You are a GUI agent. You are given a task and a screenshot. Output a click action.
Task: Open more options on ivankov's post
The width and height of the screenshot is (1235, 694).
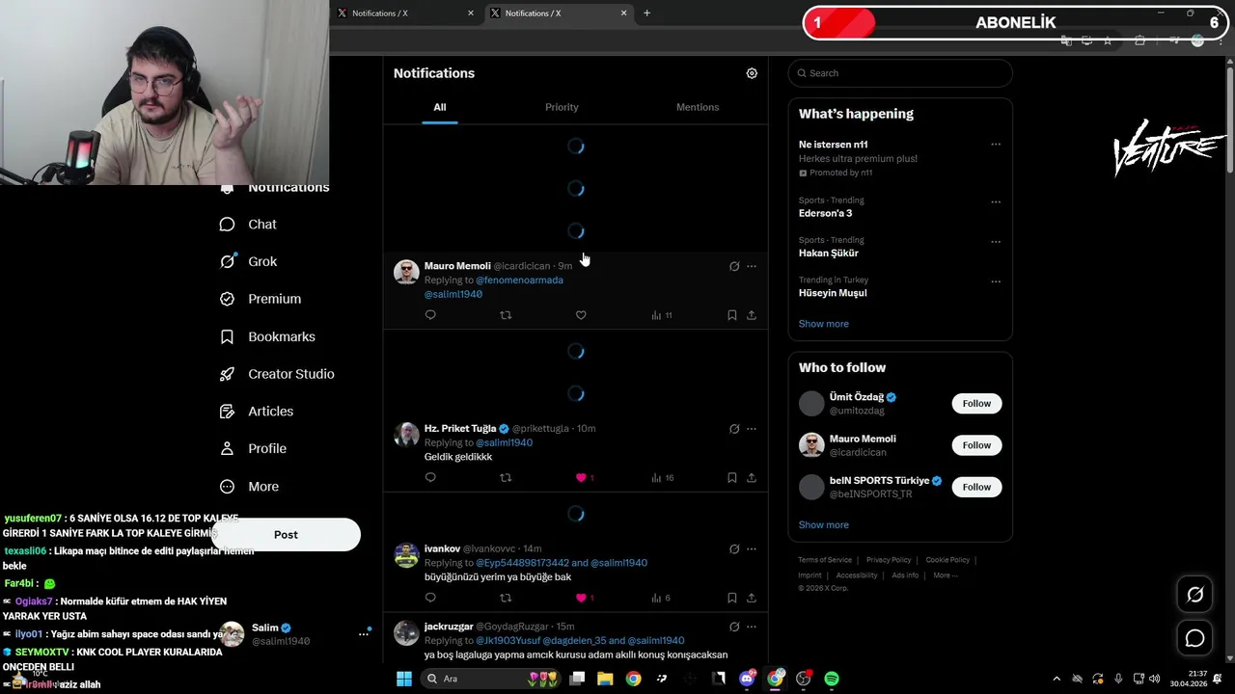pyautogui.click(x=752, y=548)
